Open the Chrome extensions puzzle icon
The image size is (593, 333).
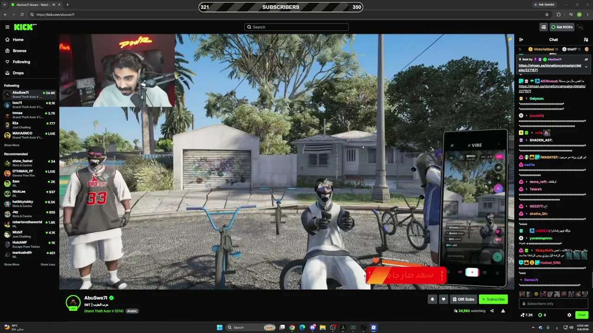click(x=559, y=14)
